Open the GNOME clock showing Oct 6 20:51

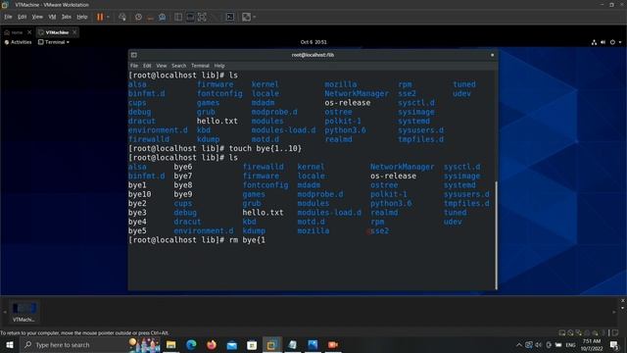coord(313,42)
